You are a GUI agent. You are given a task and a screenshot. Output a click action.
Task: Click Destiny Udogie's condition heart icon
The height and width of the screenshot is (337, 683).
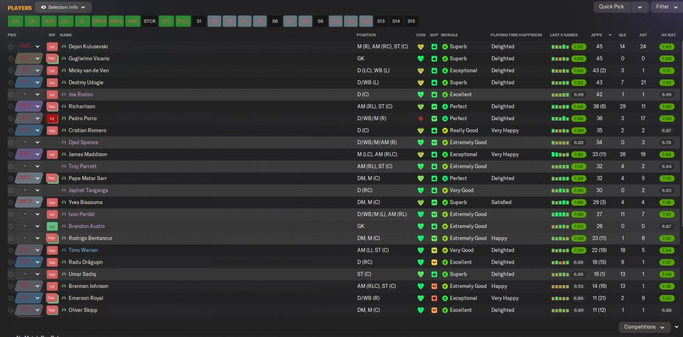[x=420, y=82]
